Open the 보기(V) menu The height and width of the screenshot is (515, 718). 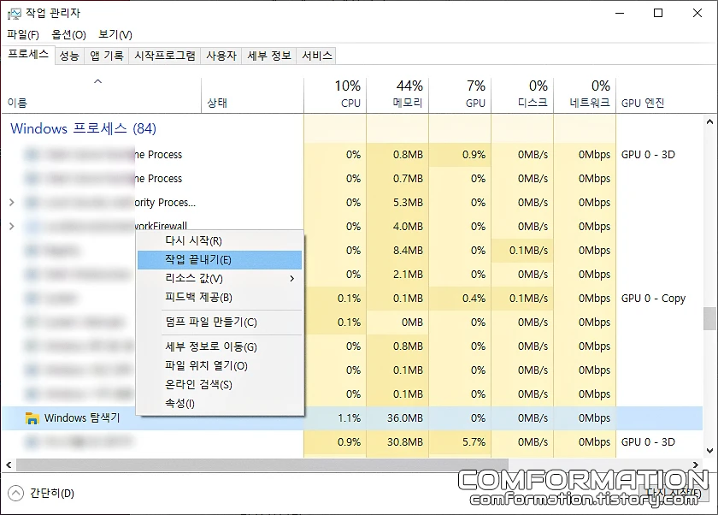115,35
